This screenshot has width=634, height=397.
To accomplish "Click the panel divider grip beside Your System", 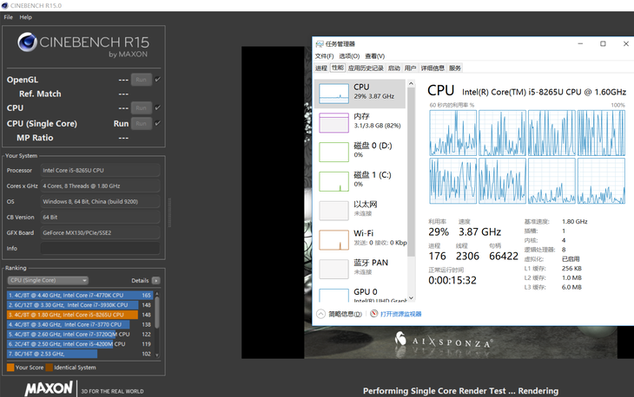I will tap(169, 212).
